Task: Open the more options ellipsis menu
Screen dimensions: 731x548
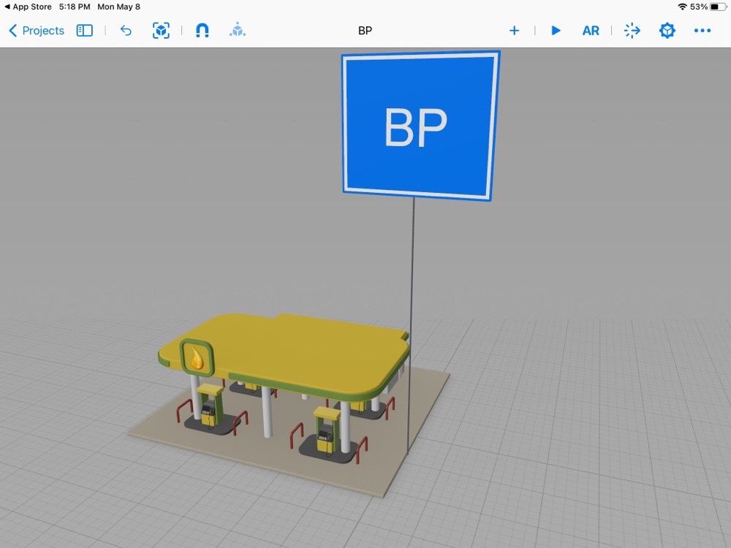Action: 702,31
